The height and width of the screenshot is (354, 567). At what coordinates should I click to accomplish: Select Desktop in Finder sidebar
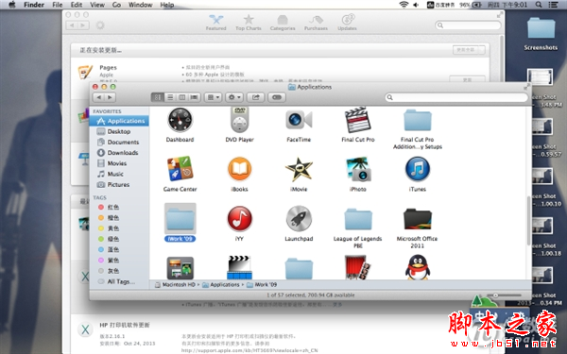click(119, 131)
